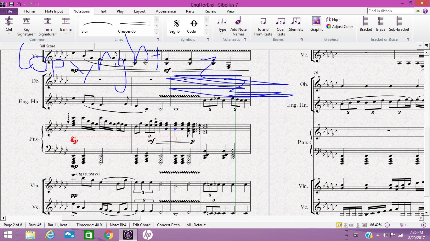Open the Lines dialog launcher
The width and height of the screenshot is (430, 241).
(158, 40)
